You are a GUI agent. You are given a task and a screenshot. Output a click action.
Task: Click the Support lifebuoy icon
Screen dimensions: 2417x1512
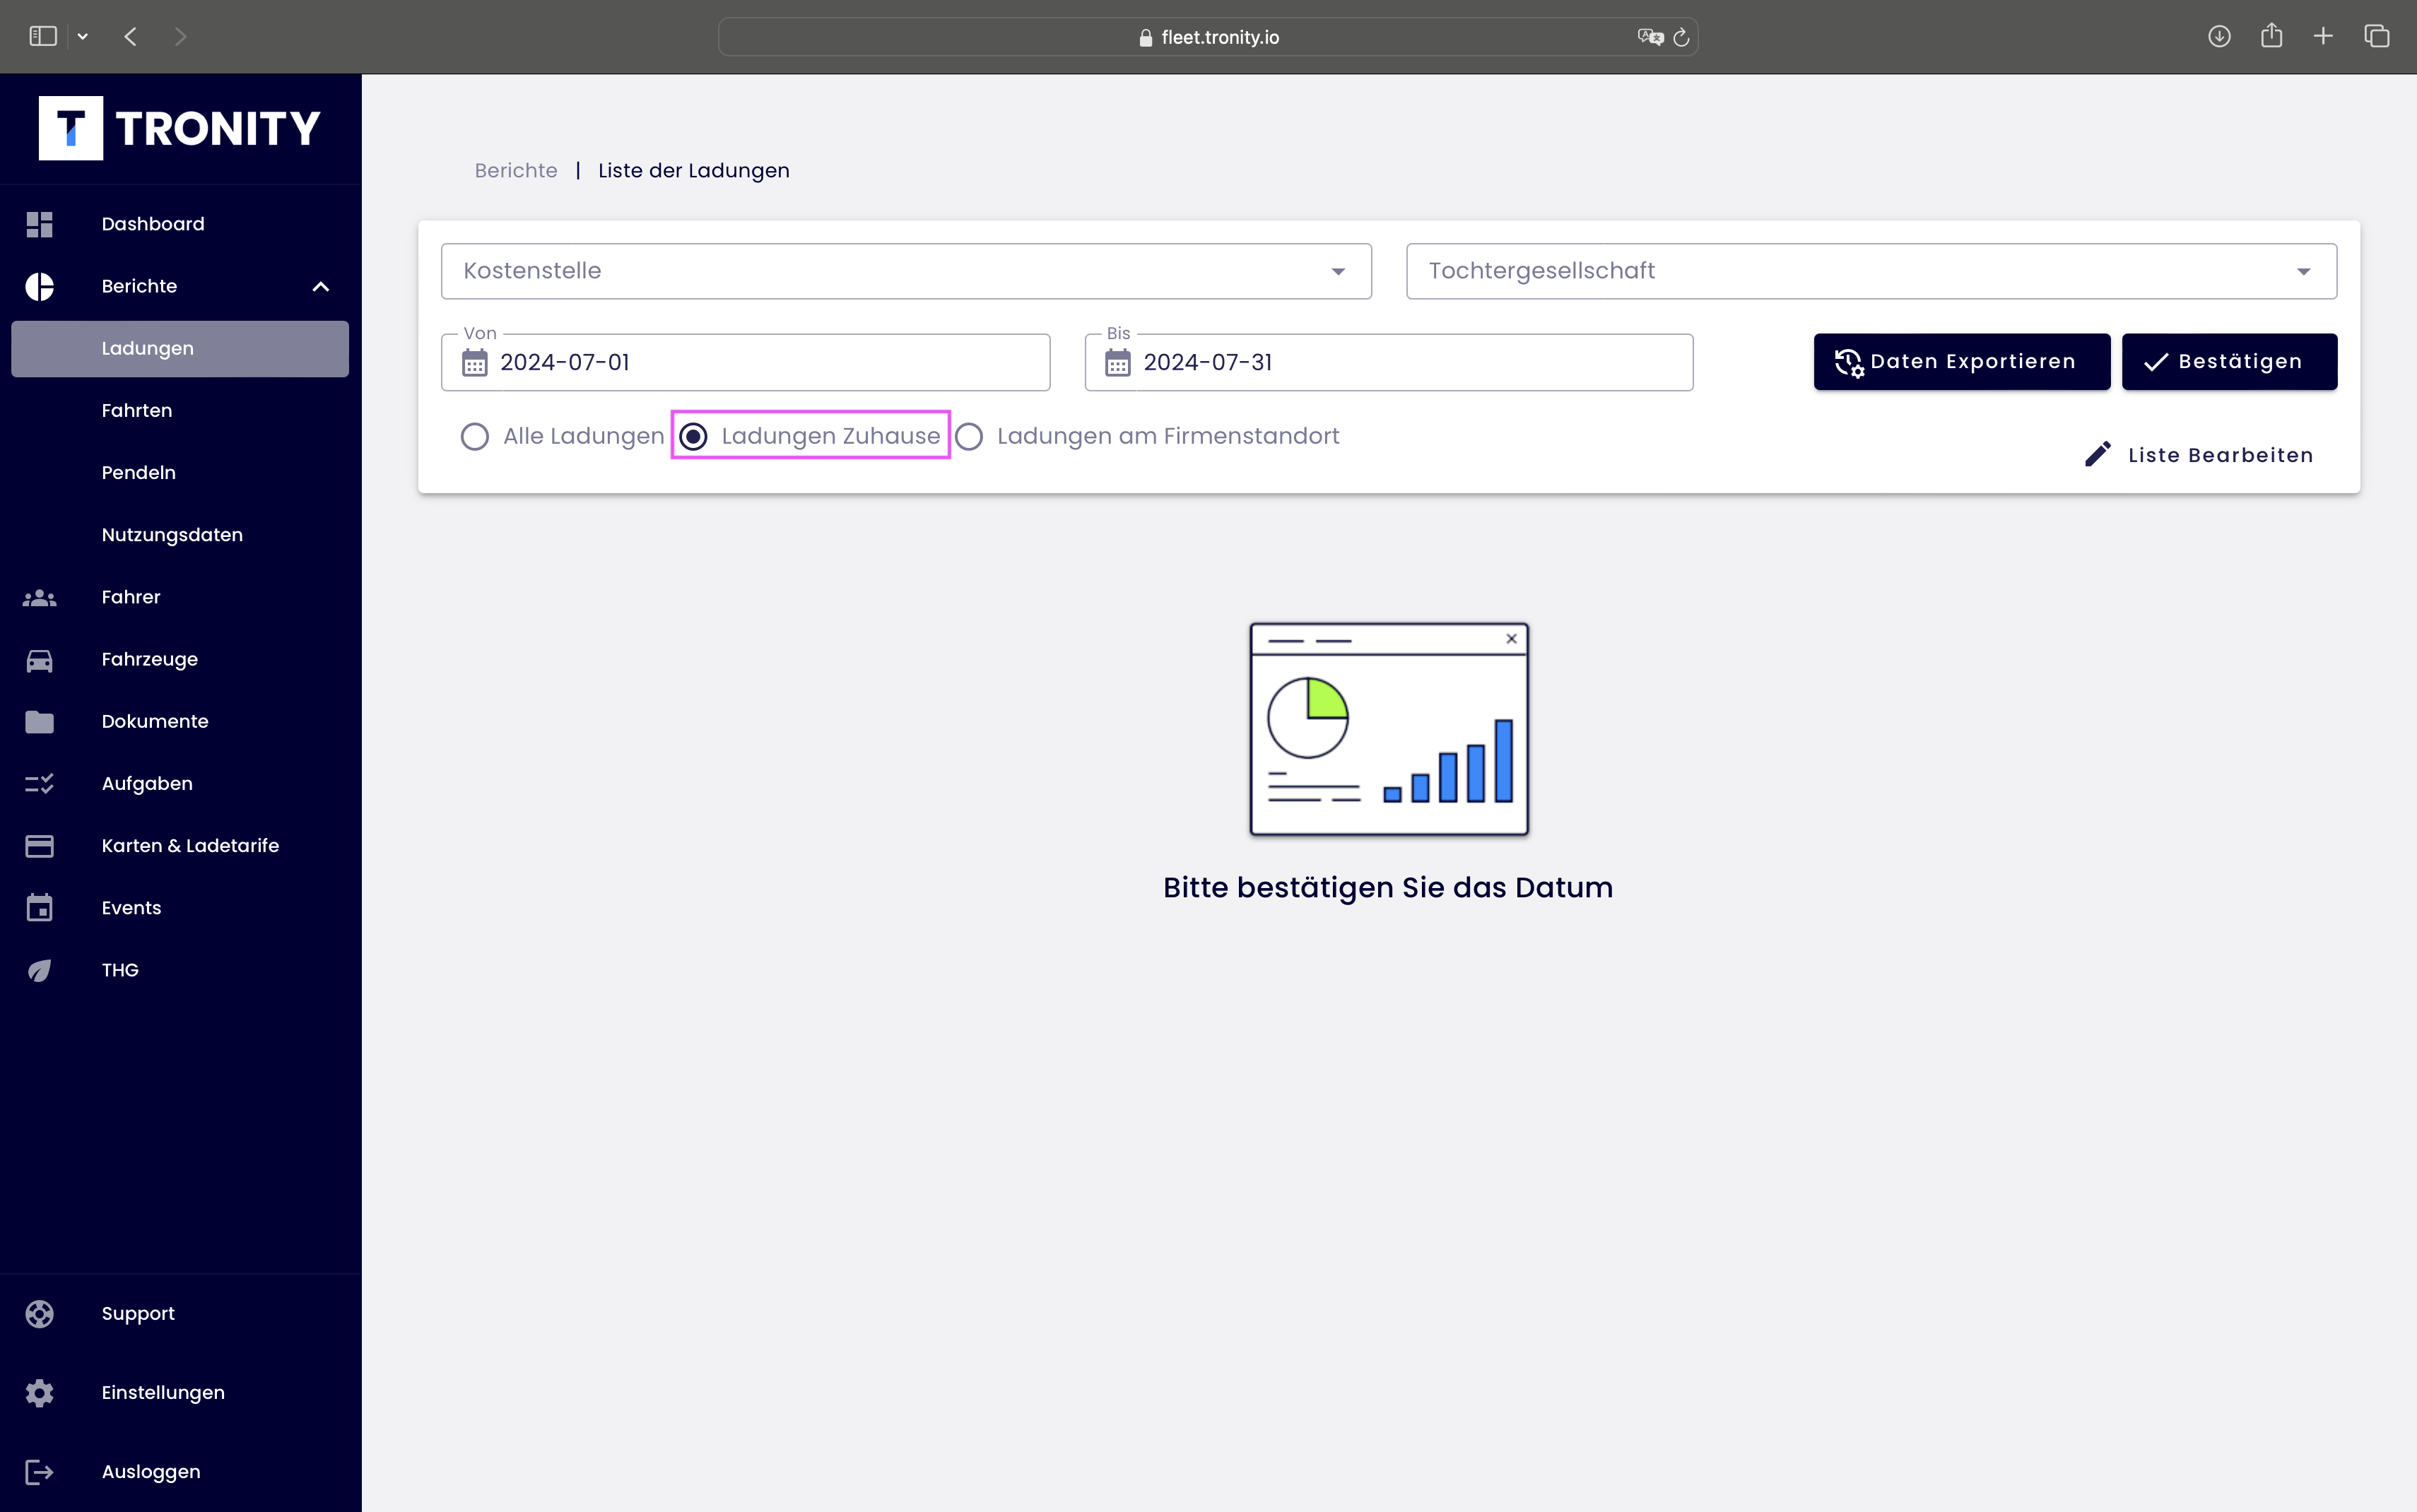point(39,1313)
